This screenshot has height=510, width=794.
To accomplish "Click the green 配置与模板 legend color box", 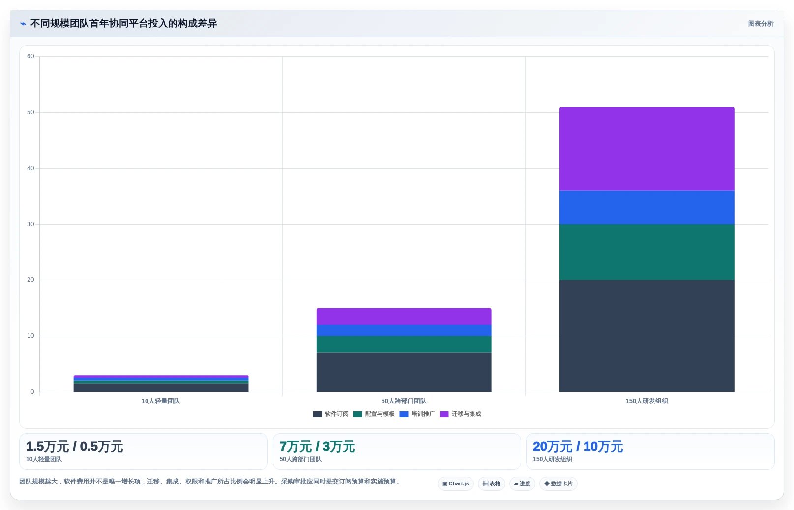I will tap(357, 414).
